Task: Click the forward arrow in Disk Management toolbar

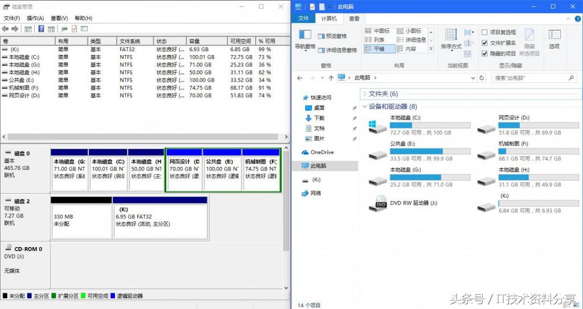Action: [x=15, y=28]
